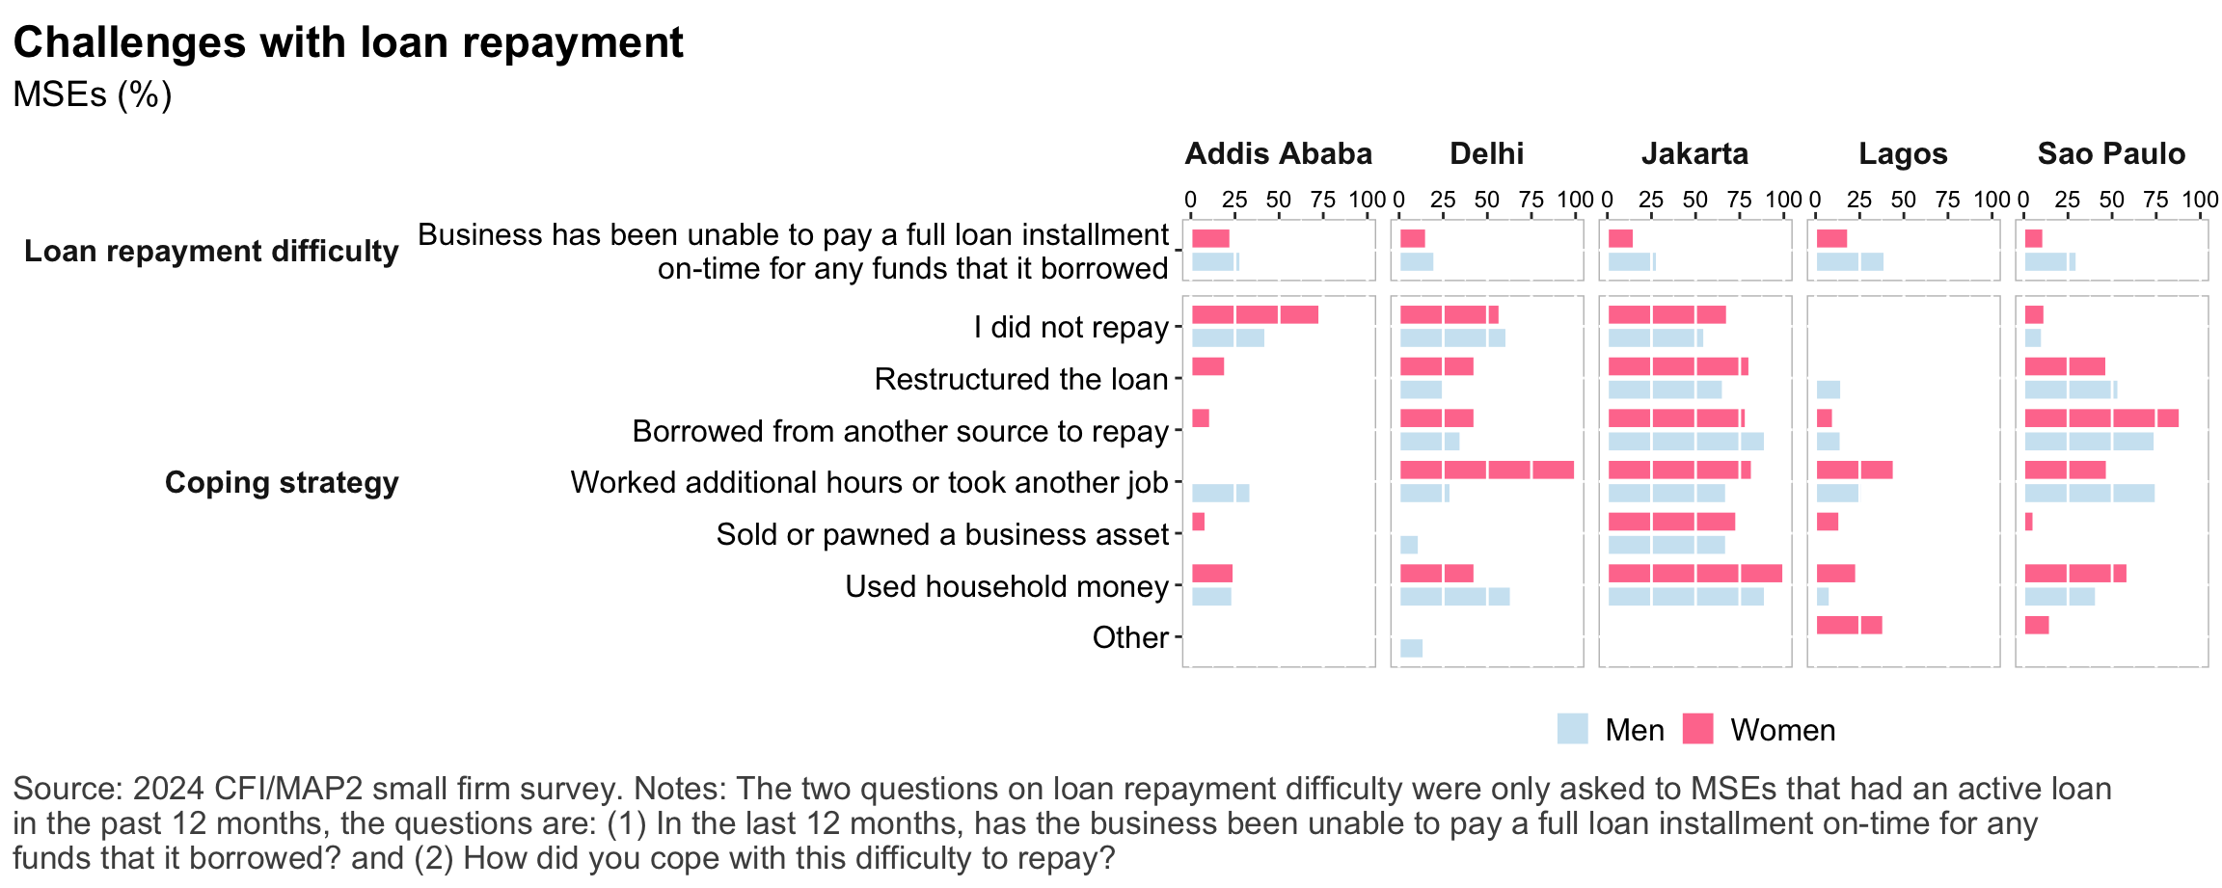Click the Jakarta panel header
The image size is (2222, 888).
1694,154
